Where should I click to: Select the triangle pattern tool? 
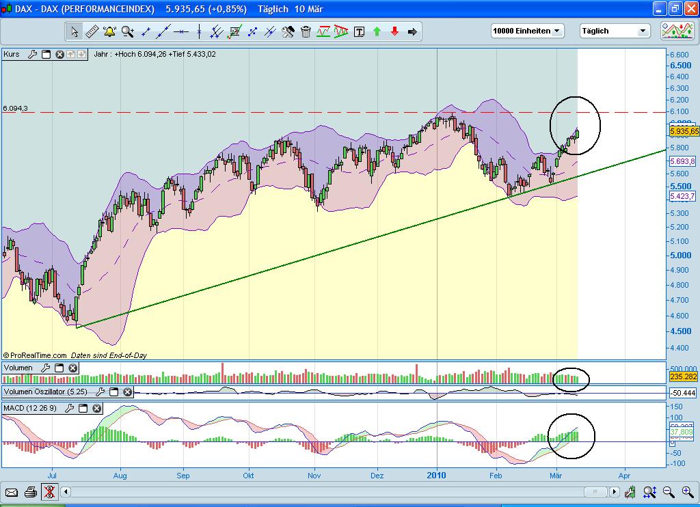point(341,31)
